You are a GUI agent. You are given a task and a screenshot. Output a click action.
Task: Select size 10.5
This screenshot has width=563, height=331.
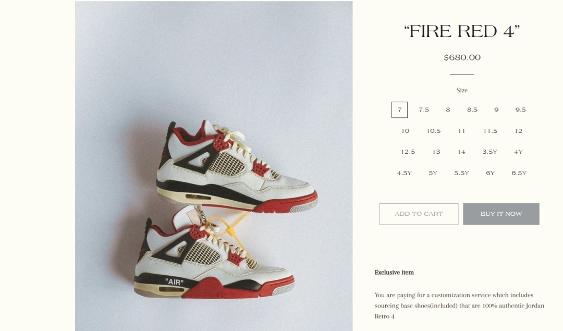point(433,131)
